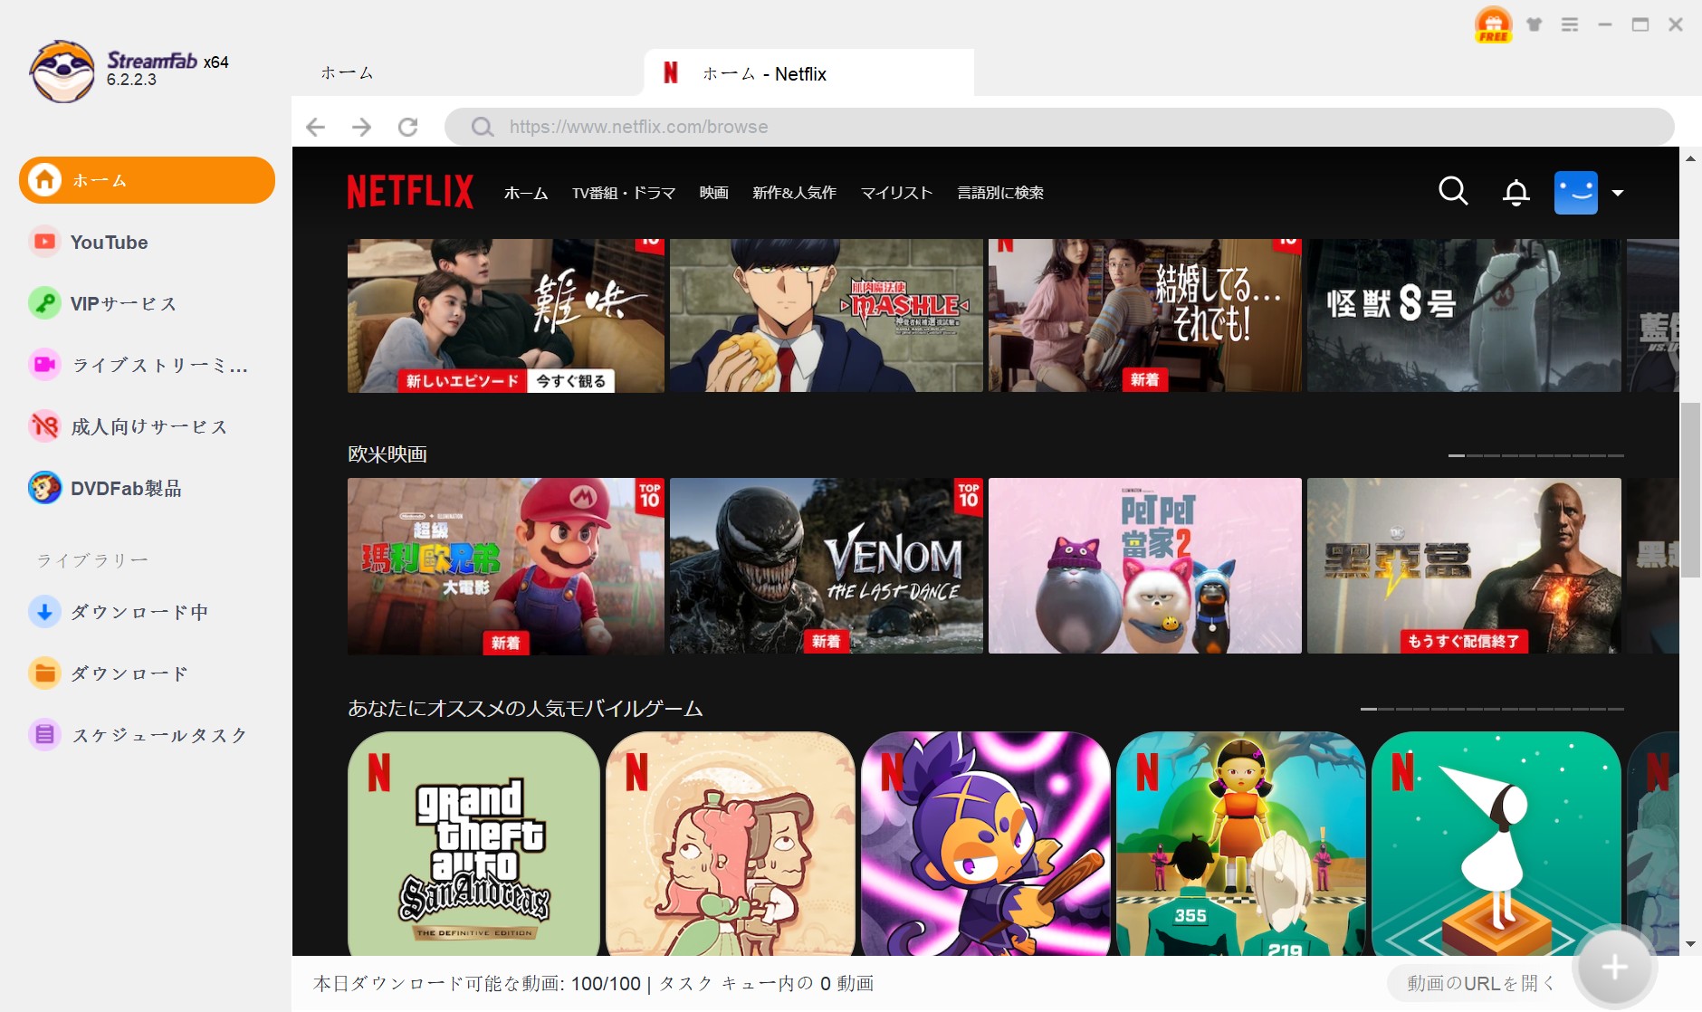This screenshot has width=1702, height=1012.
Task: Click the FREE gift badge icon
Action: pos(1493,24)
